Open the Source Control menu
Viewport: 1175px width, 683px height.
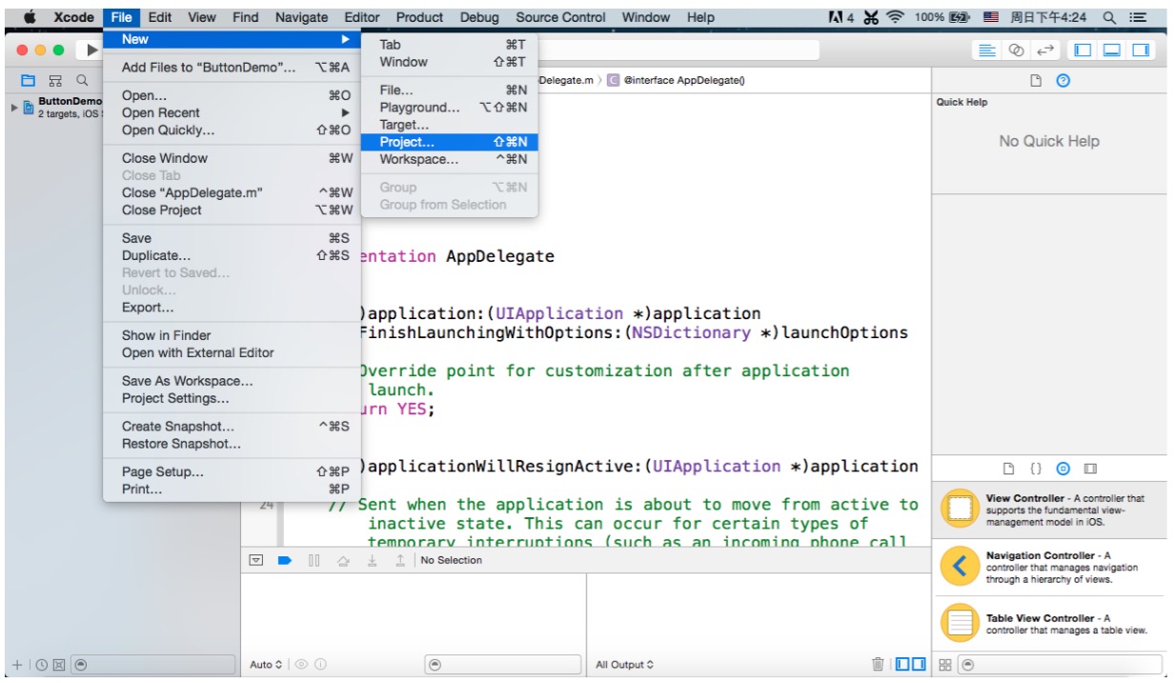click(560, 17)
